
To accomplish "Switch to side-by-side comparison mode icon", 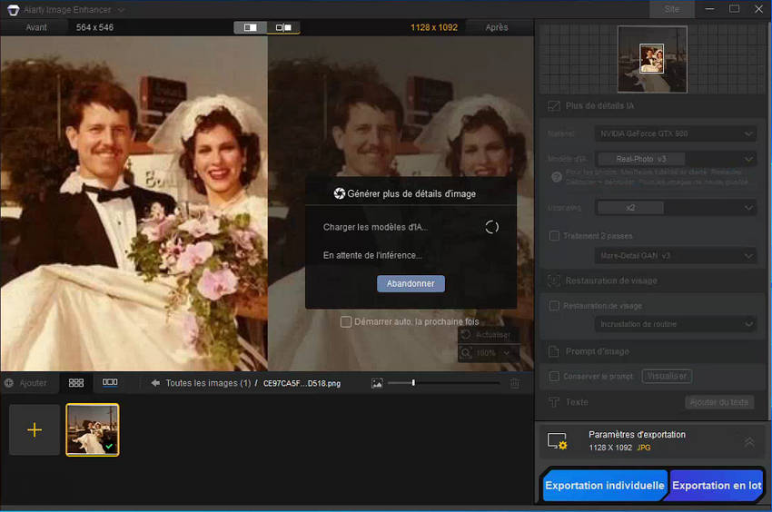I will click(x=283, y=27).
